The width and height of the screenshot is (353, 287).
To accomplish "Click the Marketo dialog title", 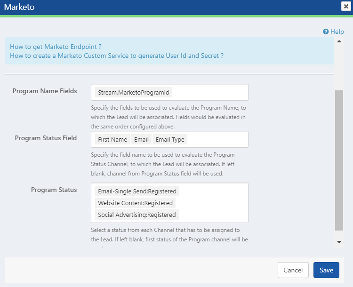I will point(19,7).
